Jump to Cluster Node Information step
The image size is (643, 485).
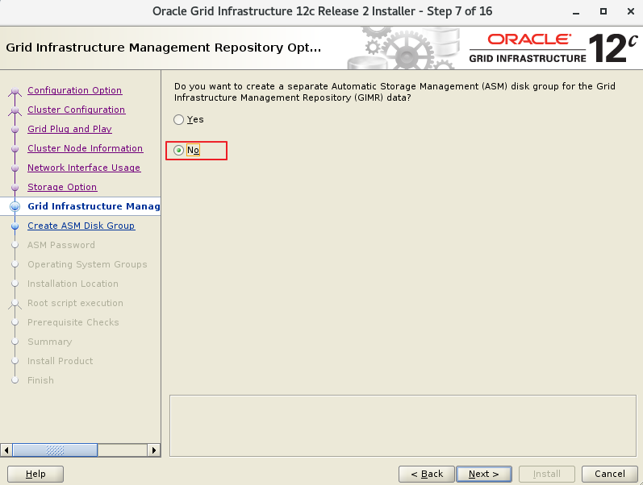(86, 148)
